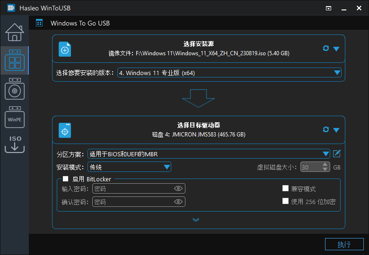Tick the 使用 256 位加密 checkbox
The height and width of the screenshot is (255, 369).
[285, 201]
